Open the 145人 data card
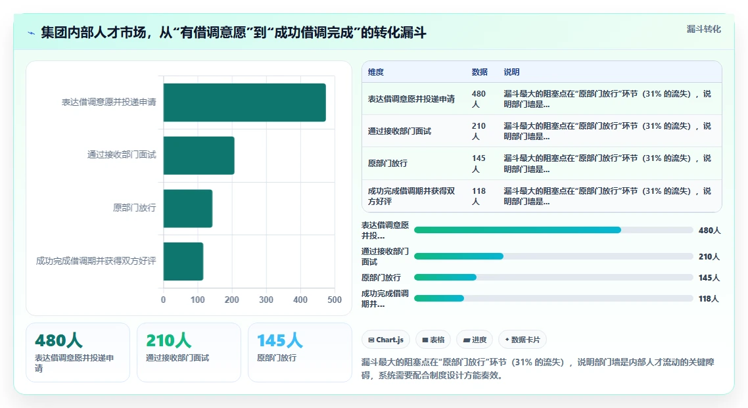 300,352
